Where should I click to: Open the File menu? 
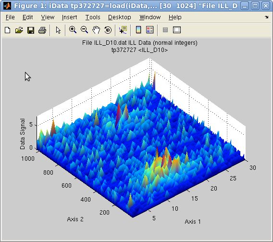[x=10, y=17]
